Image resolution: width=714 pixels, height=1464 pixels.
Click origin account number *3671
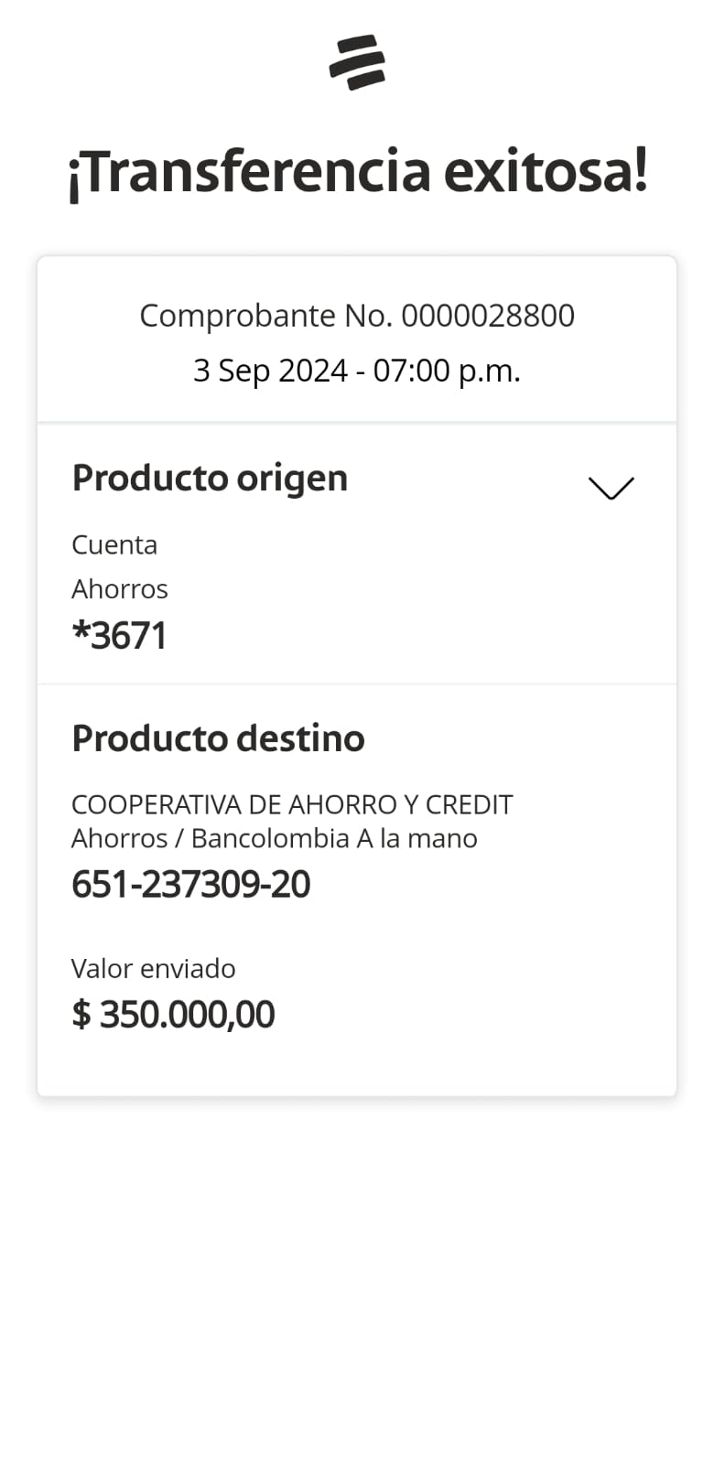(x=120, y=636)
